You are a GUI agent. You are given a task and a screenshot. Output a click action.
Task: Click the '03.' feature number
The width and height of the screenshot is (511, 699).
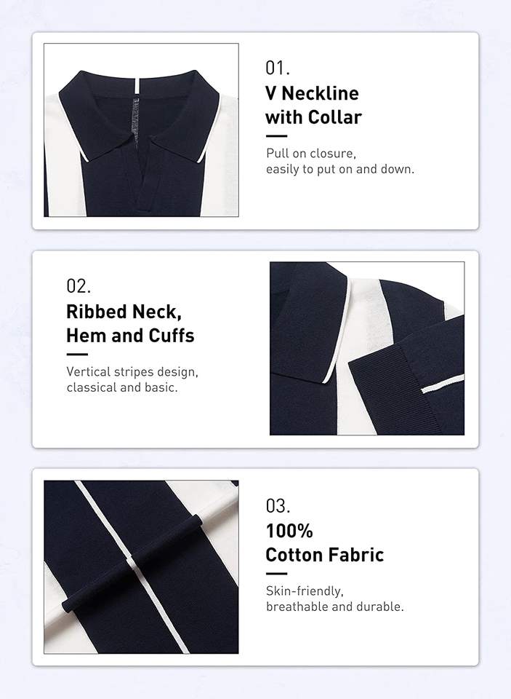278,505
